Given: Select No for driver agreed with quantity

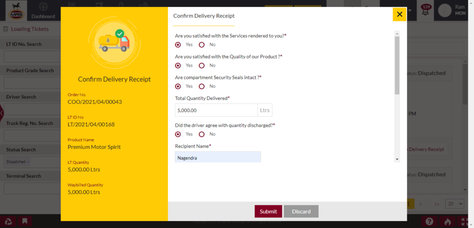Looking at the screenshot, I should (x=202, y=134).
